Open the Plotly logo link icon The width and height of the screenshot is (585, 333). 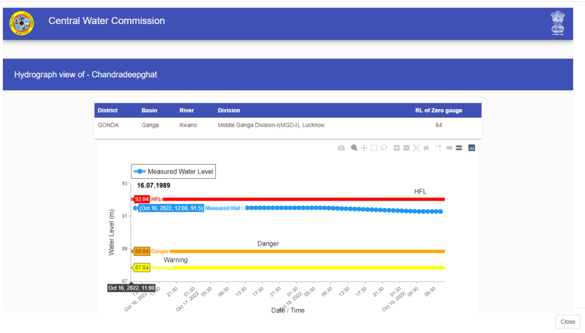(x=472, y=148)
